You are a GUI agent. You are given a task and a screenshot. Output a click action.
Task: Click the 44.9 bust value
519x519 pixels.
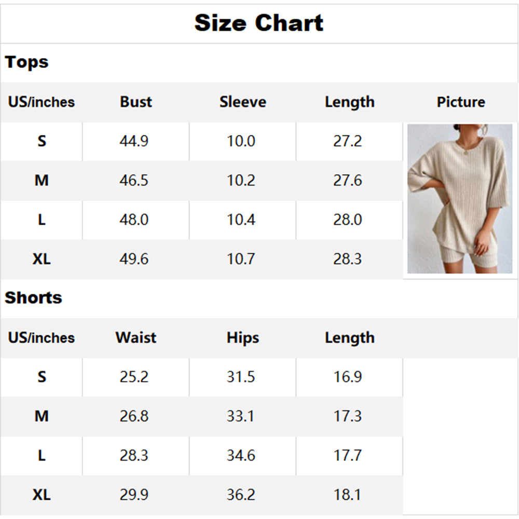click(134, 141)
